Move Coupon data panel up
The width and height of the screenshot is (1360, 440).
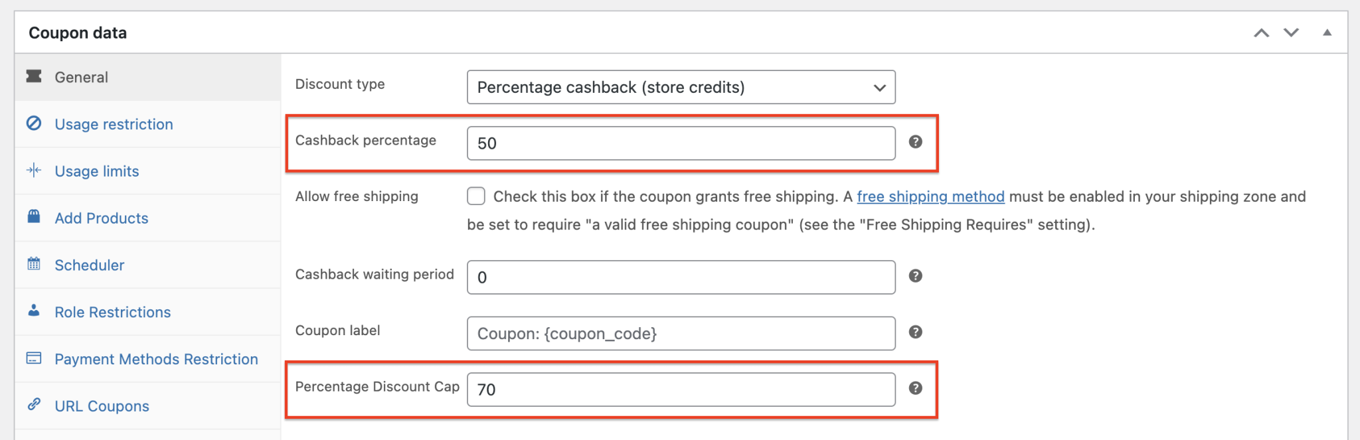[1261, 33]
